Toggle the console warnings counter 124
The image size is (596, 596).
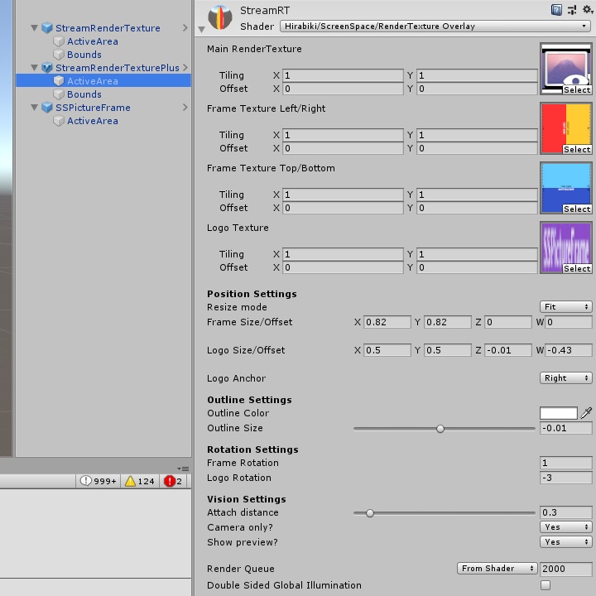pyautogui.click(x=140, y=481)
